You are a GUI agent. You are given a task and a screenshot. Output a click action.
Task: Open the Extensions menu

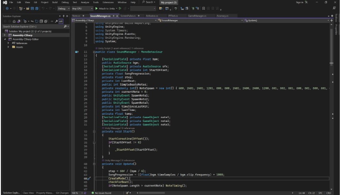(108, 2)
